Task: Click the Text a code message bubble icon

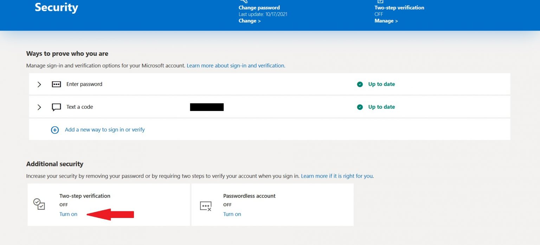Action: click(x=56, y=107)
